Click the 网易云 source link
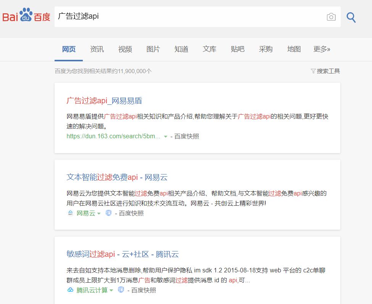The image size is (372, 304). click(x=85, y=213)
